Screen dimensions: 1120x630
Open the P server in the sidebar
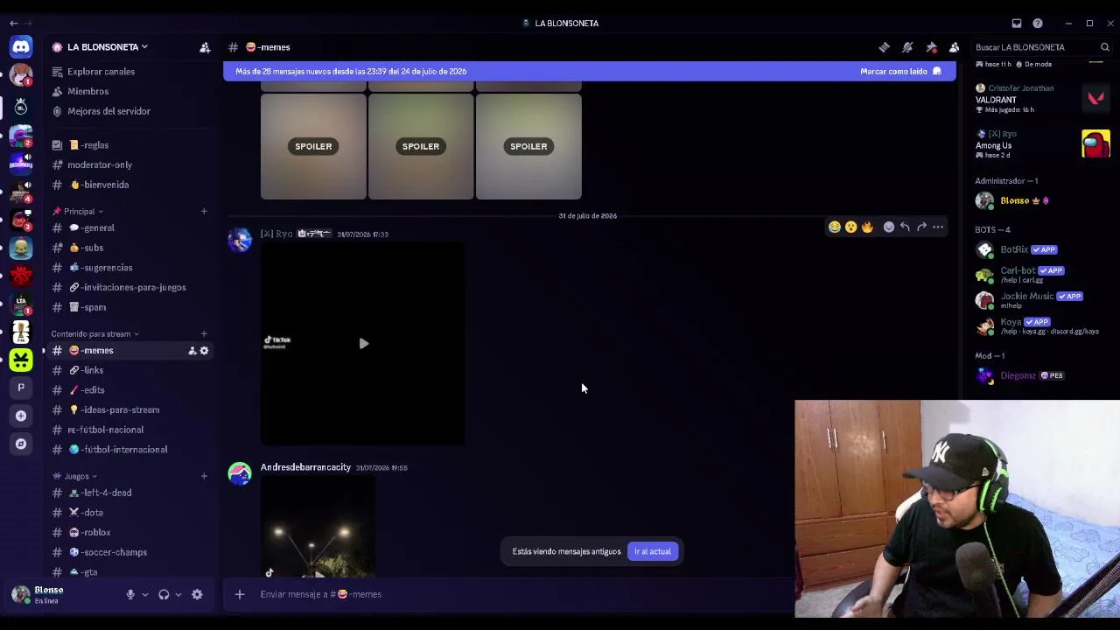tap(21, 388)
